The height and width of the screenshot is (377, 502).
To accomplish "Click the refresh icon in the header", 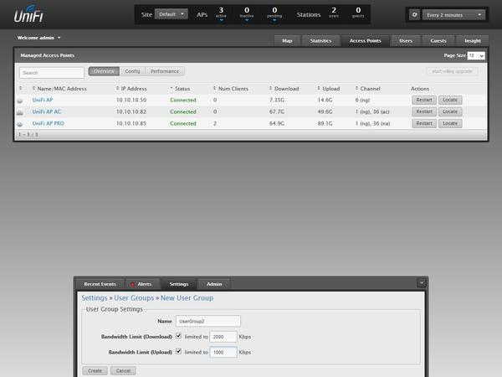I will (x=414, y=15).
